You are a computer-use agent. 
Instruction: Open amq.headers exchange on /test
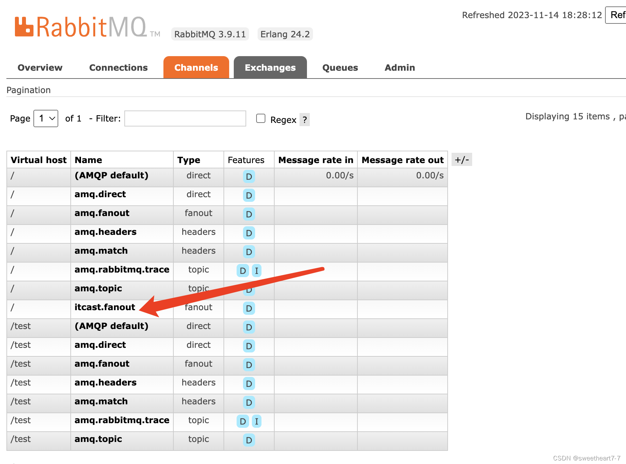pyautogui.click(x=106, y=383)
